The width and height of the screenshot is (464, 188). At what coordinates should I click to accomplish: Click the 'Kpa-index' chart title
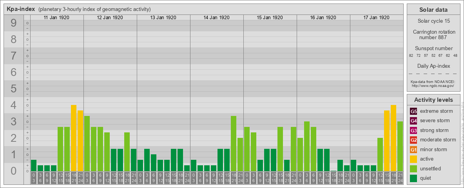pyautogui.click(x=21, y=9)
